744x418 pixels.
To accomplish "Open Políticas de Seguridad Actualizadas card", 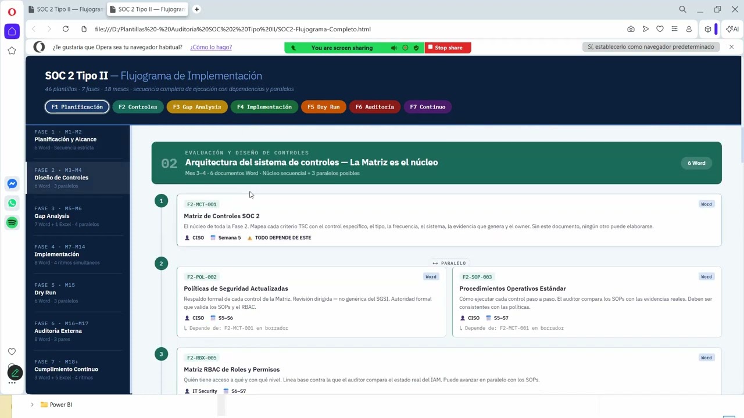I will [x=311, y=302].
